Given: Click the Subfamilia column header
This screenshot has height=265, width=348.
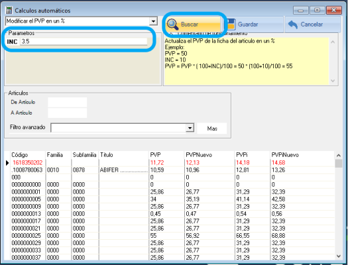Looking at the screenshot, I should coord(85,155).
